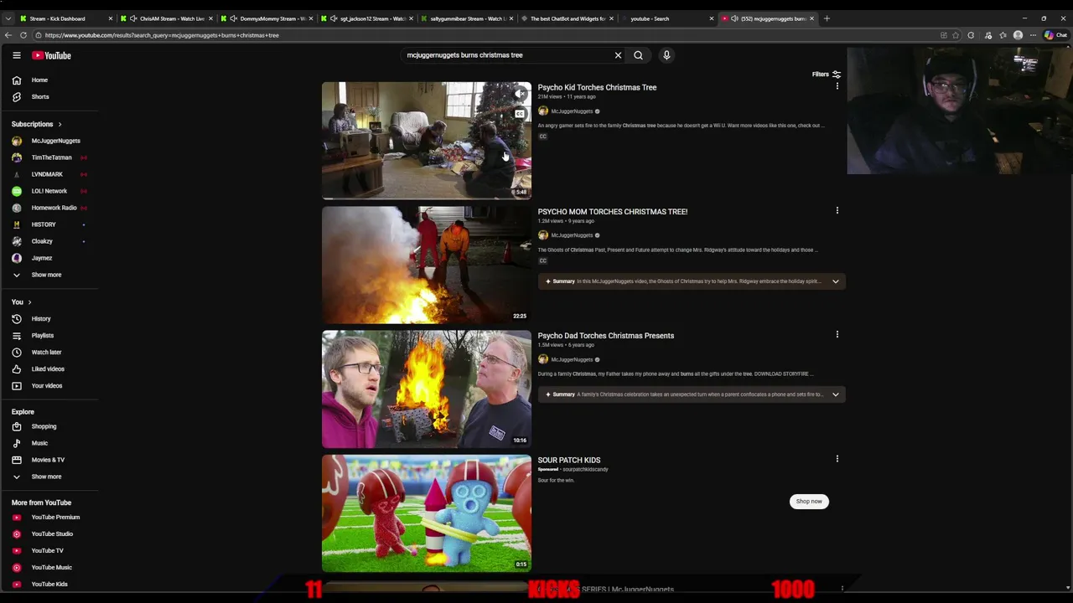This screenshot has height=603, width=1073.
Task: Open SOUR PATCH KIDS ad thumbnail
Action: (427, 513)
